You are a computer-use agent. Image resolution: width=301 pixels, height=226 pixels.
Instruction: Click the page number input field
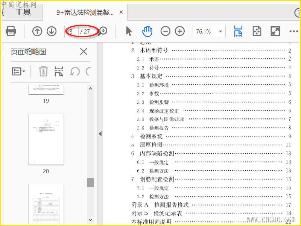[x=72, y=31]
